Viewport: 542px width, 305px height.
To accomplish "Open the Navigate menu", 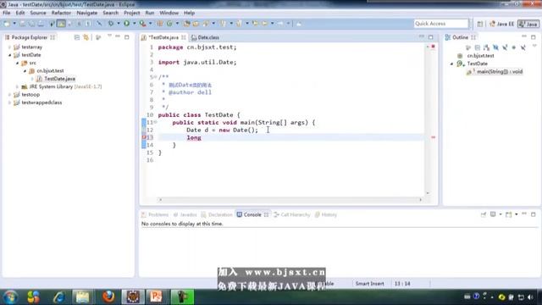I will point(86,13).
